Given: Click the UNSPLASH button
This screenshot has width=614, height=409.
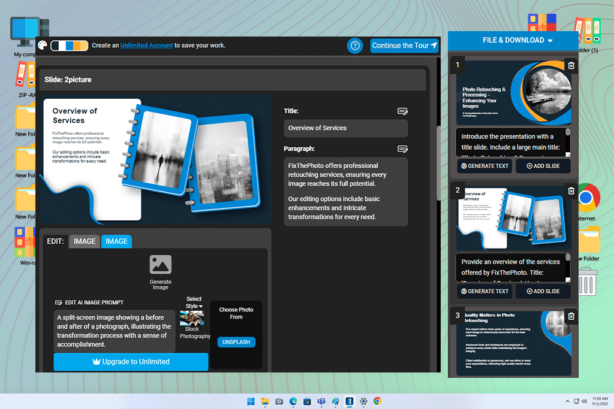Looking at the screenshot, I should [236, 342].
